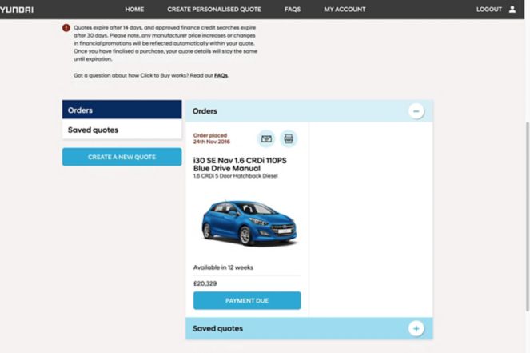Screen dimensions: 530x353
Task: Open My Account in navigation bar
Action: [345, 10]
